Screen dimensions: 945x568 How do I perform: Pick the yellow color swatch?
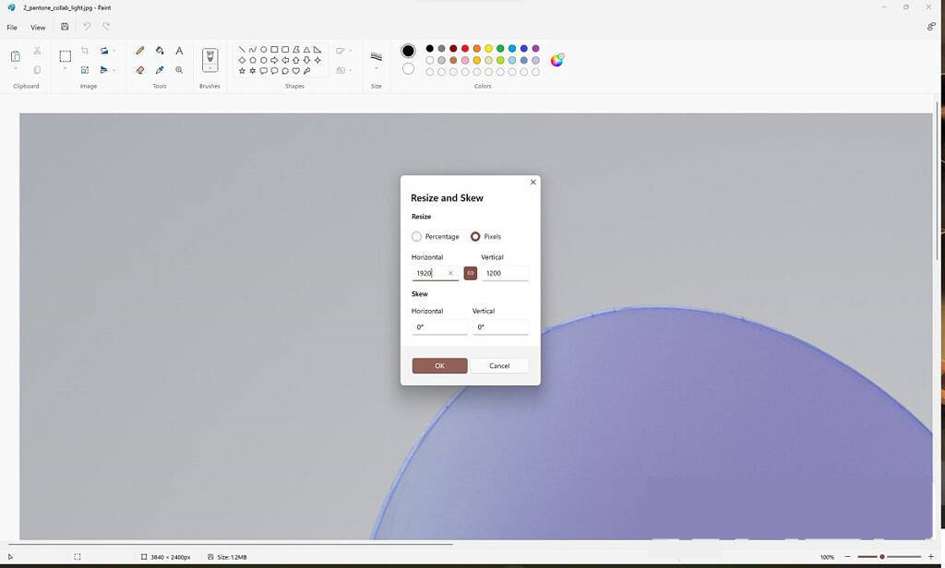(x=489, y=49)
